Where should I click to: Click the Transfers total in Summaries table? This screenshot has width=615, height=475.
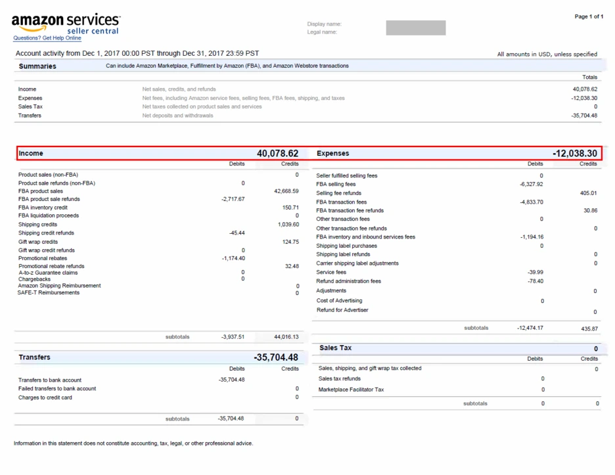click(584, 116)
